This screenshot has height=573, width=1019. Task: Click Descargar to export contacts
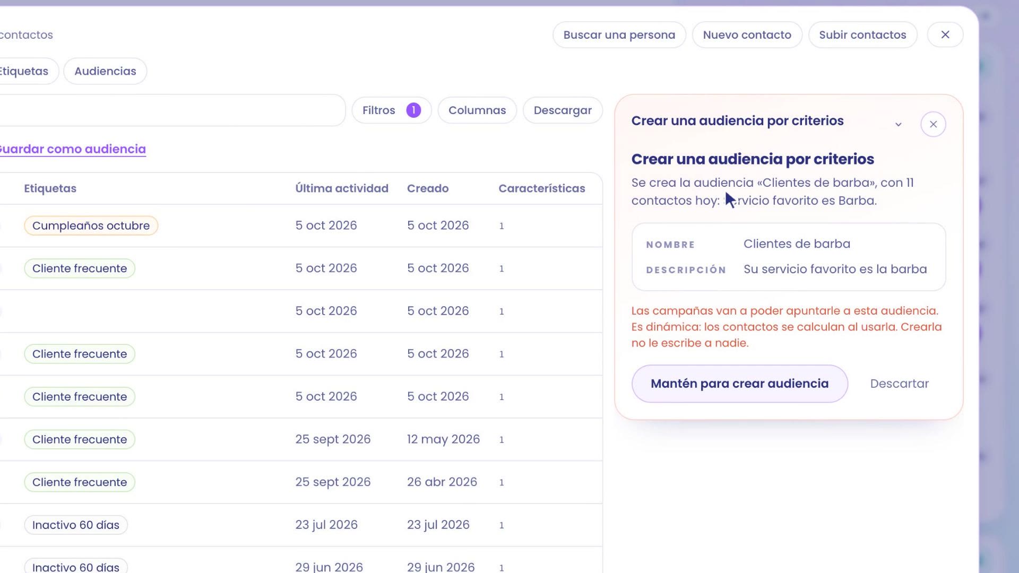(563, 110)
